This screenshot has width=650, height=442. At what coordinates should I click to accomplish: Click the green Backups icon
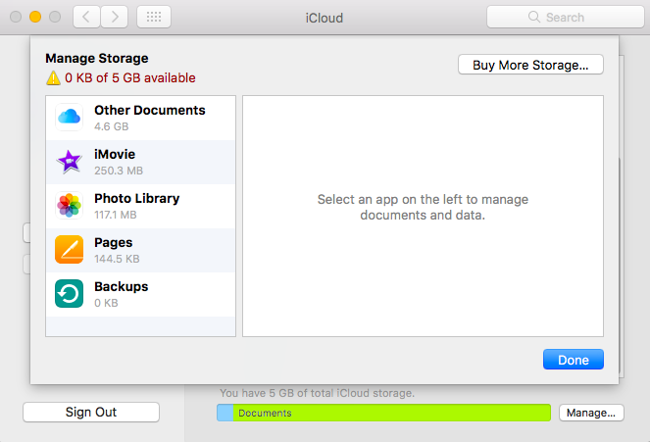point(70,294)
